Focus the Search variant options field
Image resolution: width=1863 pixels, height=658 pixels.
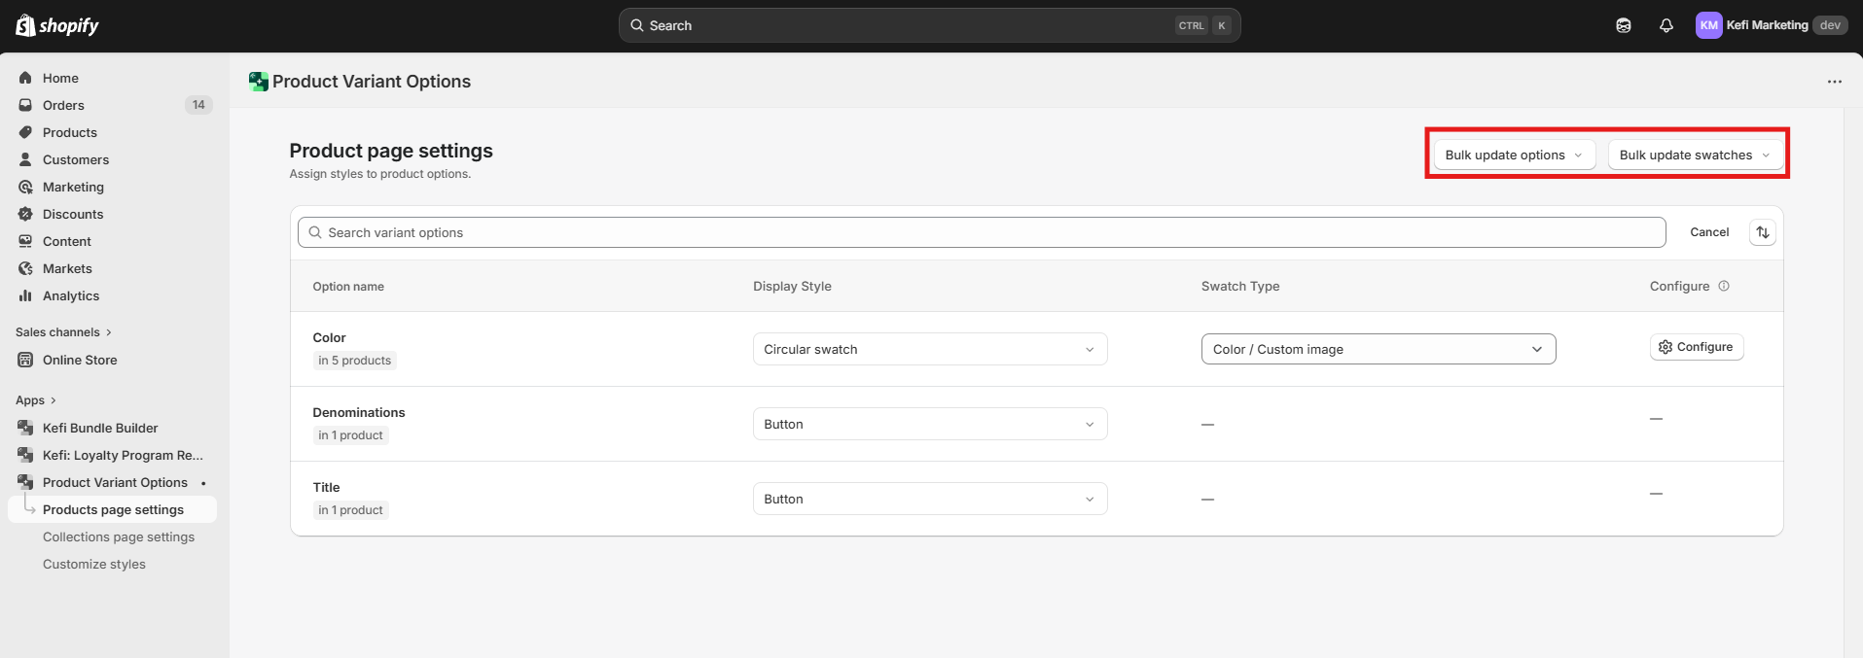[x=981, y=232]
